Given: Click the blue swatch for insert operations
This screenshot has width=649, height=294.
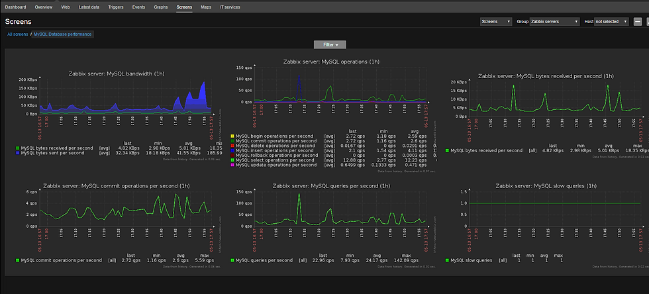Looking at the screenshot, I should click(232, 150).
